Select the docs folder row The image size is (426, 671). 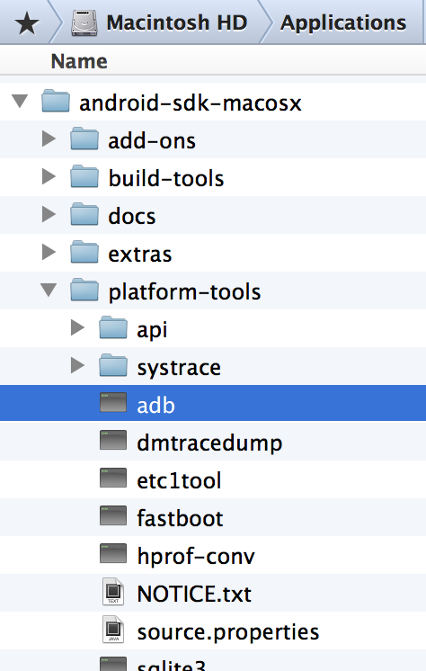(213, 215)
